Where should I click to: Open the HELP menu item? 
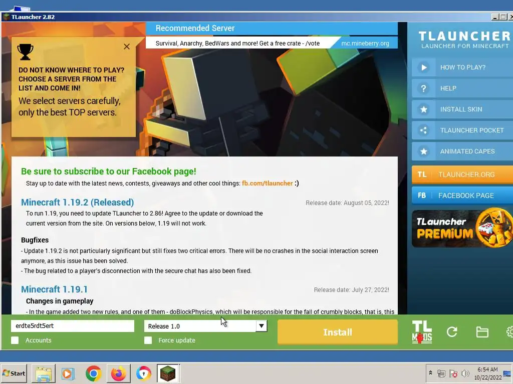pos(462,88)
